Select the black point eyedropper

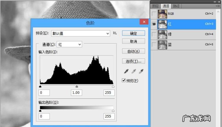(126, 71)
